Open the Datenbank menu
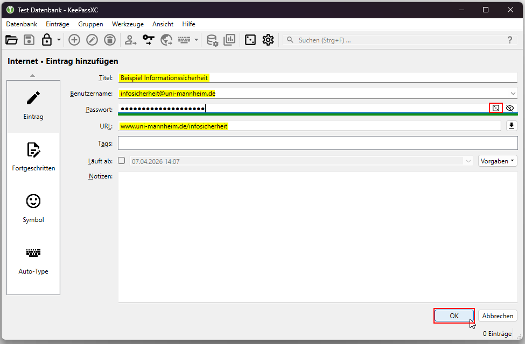Image resolution: width=525 pixels, height=344 pixels. [x=22, y=24]
